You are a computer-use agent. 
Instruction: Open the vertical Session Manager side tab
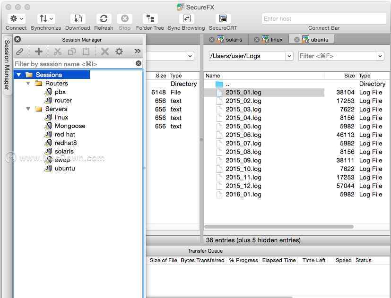tap(7, 65)
